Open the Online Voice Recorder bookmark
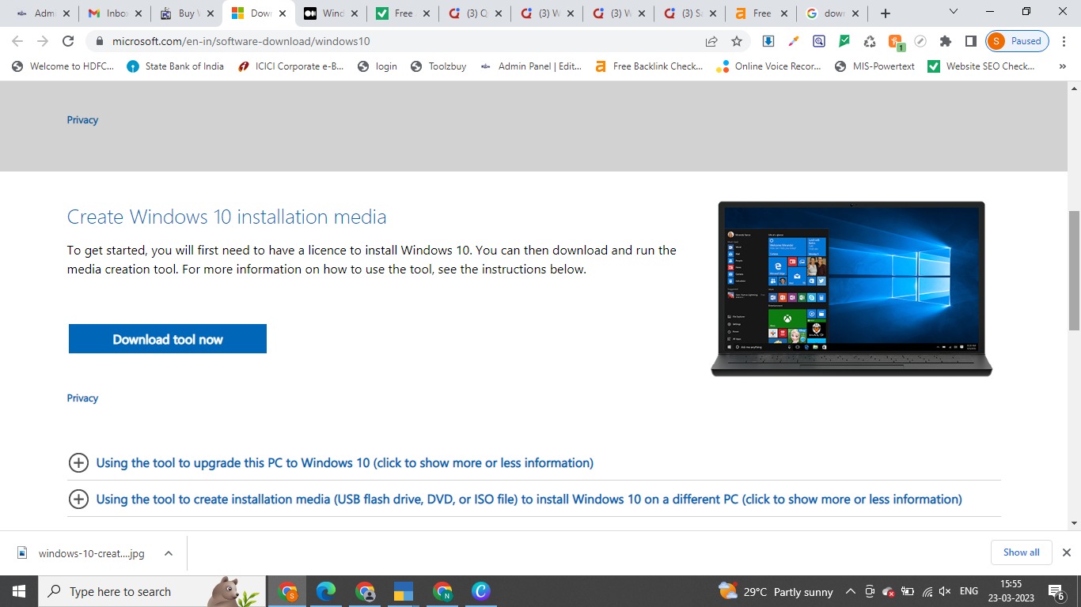The height and width of the screenshot is (607, 1081). (x=768, y=66)
